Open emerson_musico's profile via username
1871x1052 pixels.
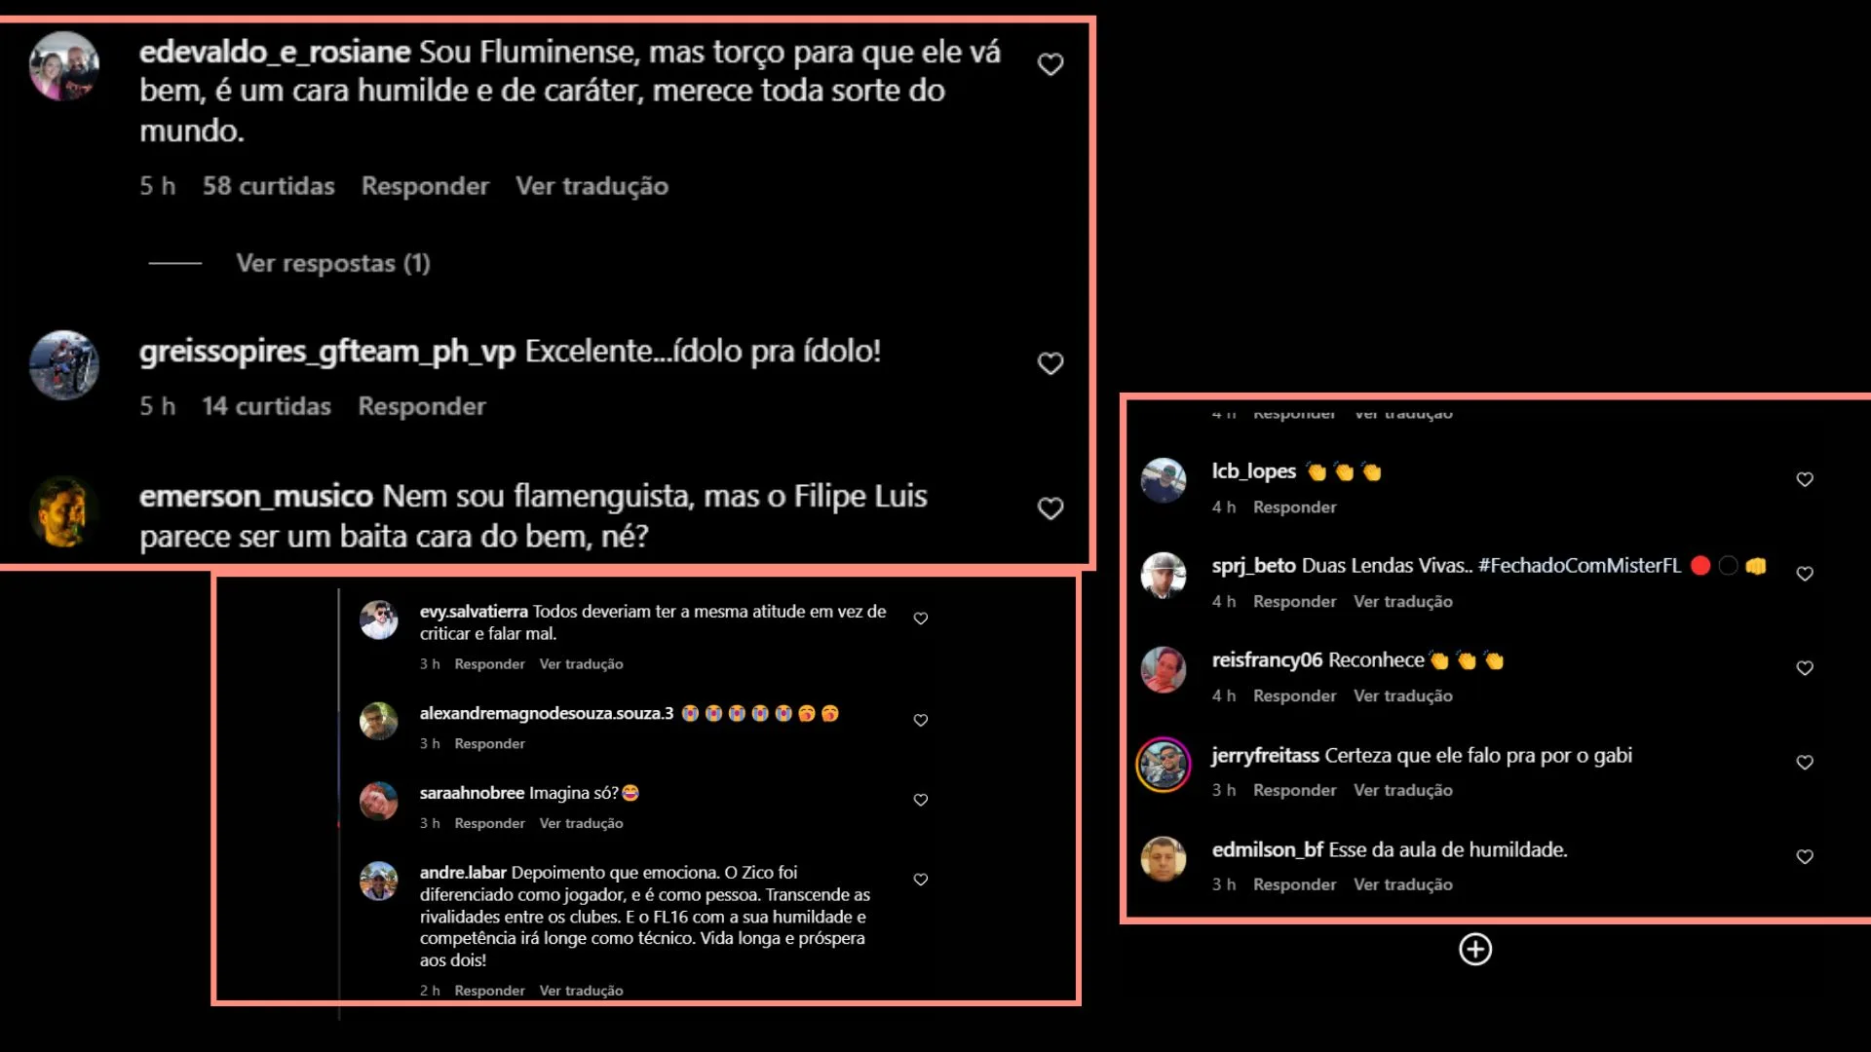tap(255, 496)
